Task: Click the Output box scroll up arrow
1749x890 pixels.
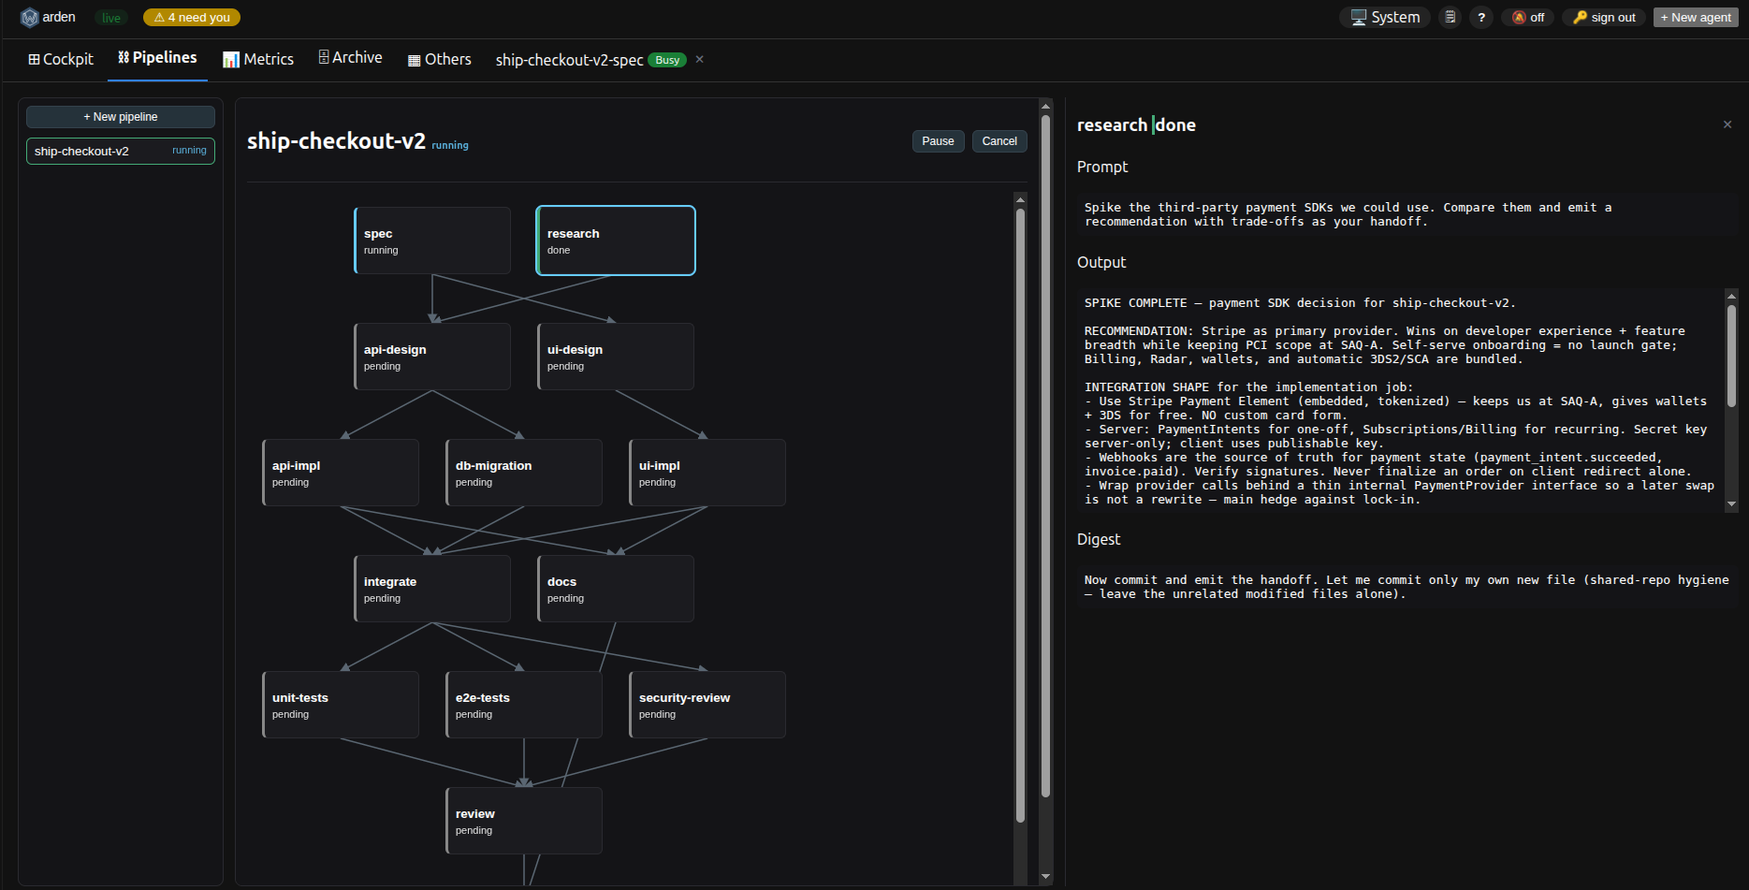Action: click(x=1731, y=296)
